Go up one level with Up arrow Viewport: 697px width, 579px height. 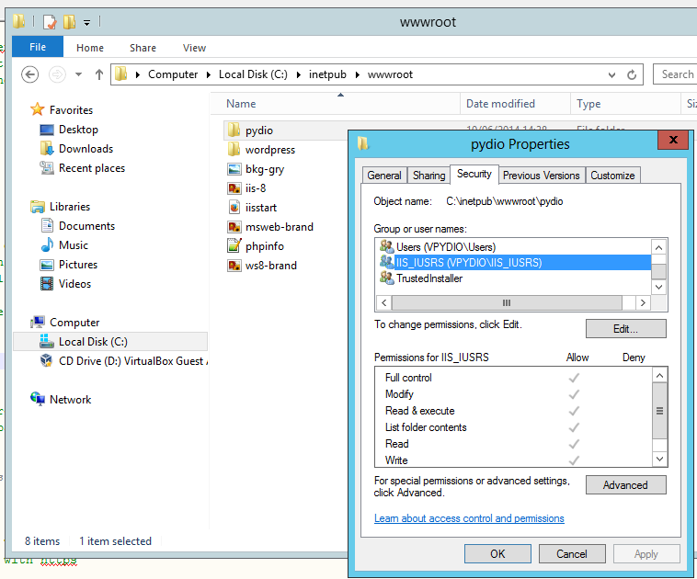98,74
